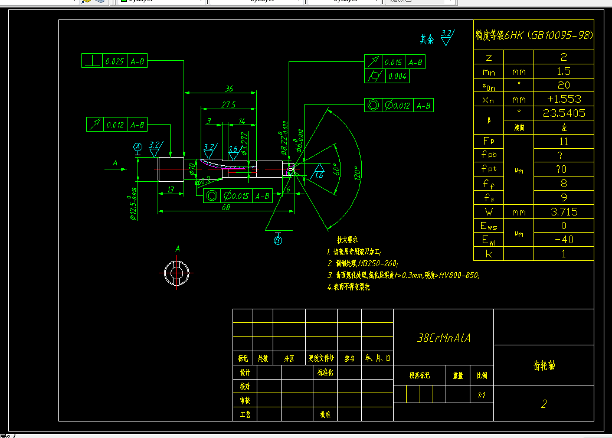
Task: Select the concentricity Ø0.012 A-B frame
Action: point(399,105)
